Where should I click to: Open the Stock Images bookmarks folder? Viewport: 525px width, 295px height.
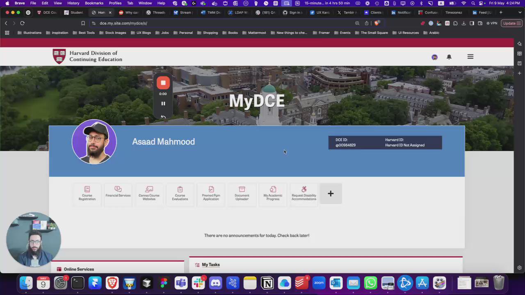112,33
